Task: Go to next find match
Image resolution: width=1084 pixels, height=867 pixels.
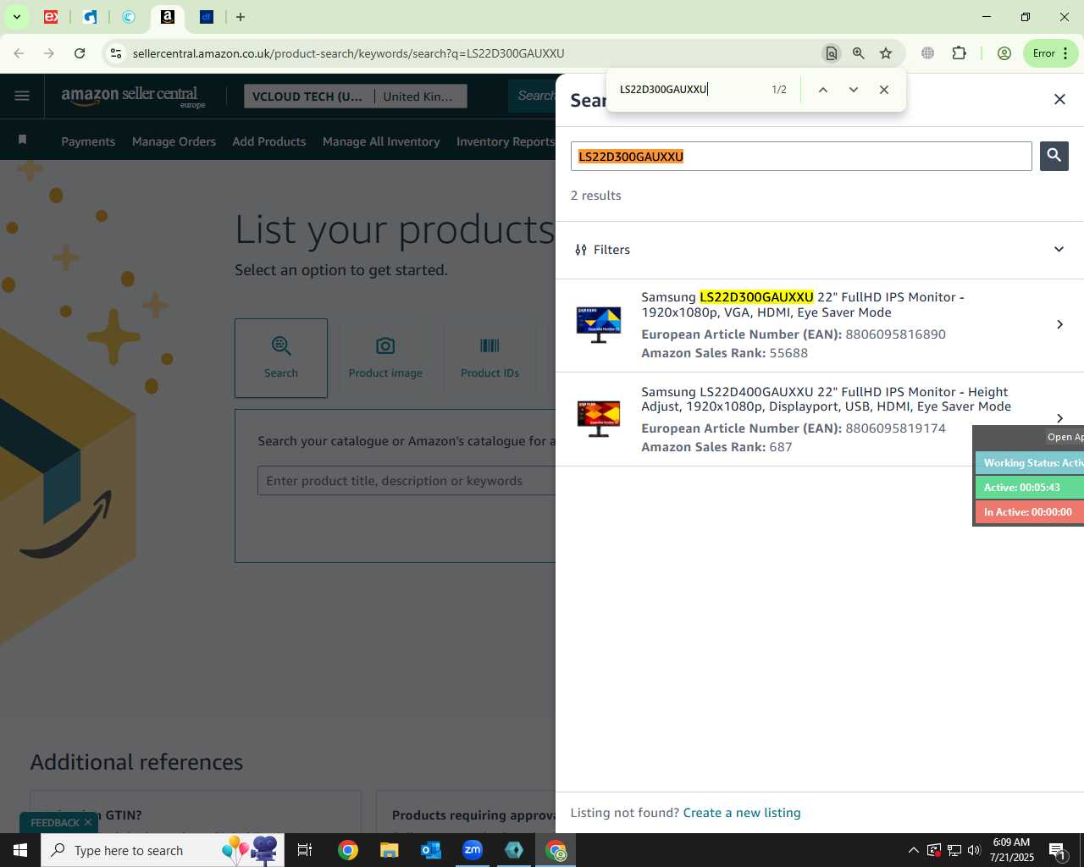Action: 854,90
